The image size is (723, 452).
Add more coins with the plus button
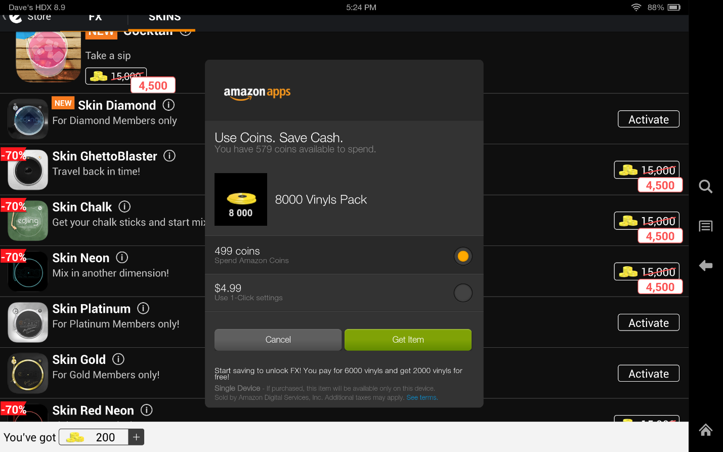(136, 437)
